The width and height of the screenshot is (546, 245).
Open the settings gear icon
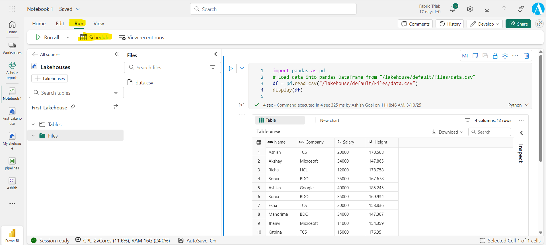470,9
